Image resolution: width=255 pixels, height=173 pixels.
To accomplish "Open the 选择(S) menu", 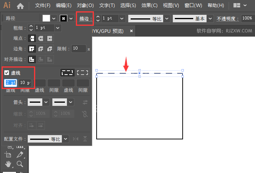I will click(128, 5).
